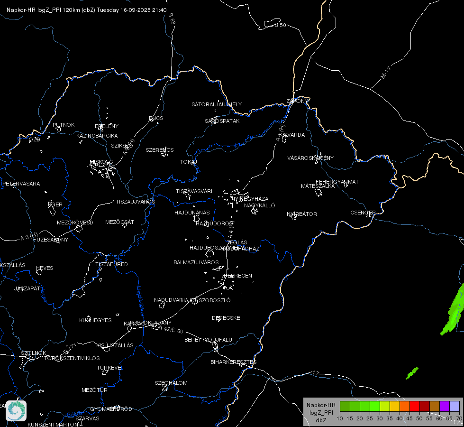Click the KAZINCBARCIKA town label
The height and width of the screenshot is (427, 464).
[x=97, y=136]
